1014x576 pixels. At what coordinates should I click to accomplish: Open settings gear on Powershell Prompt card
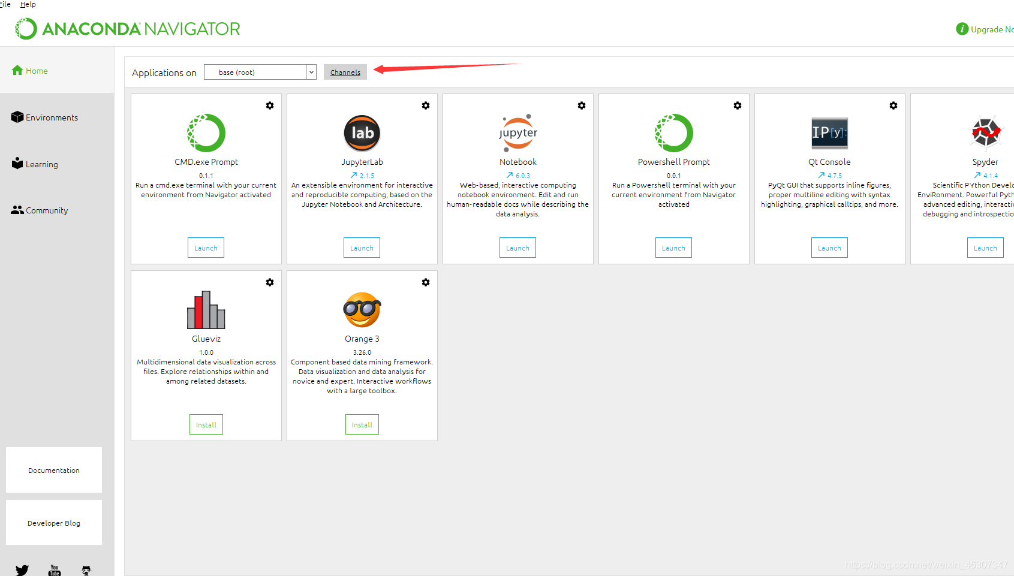738,105
